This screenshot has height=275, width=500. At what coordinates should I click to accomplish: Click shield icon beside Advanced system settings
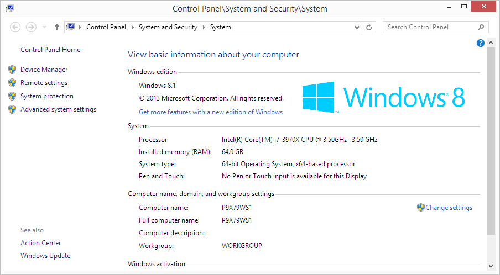coord(12,109)
